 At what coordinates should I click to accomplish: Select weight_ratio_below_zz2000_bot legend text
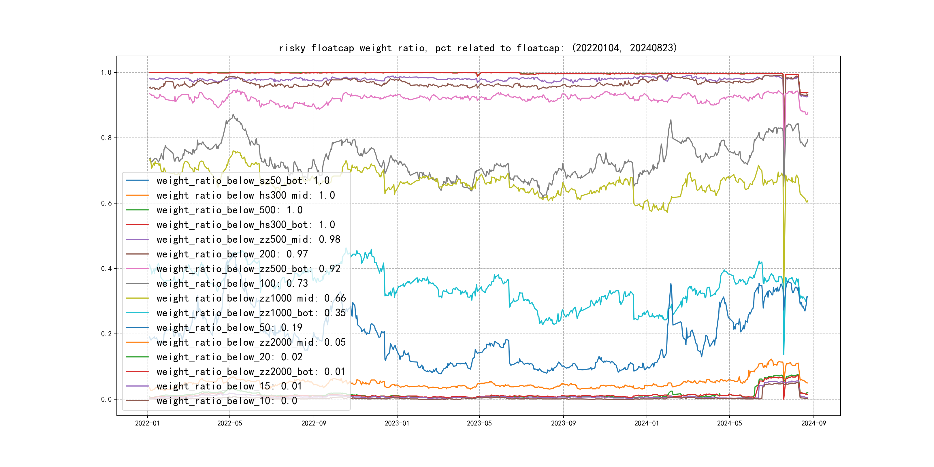(x=251, y=372)
